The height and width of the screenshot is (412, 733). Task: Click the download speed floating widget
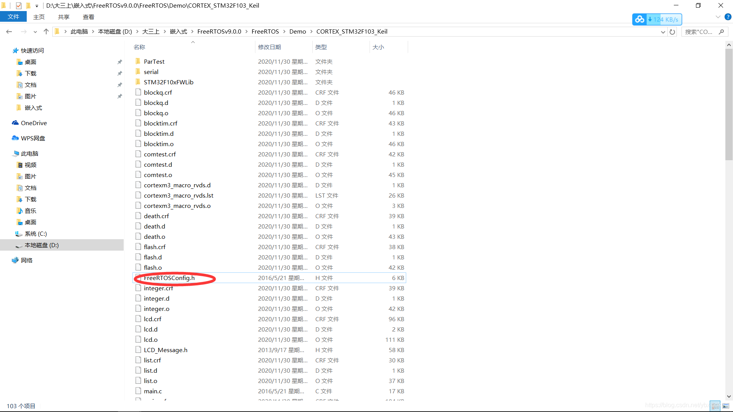pos(657,19)
